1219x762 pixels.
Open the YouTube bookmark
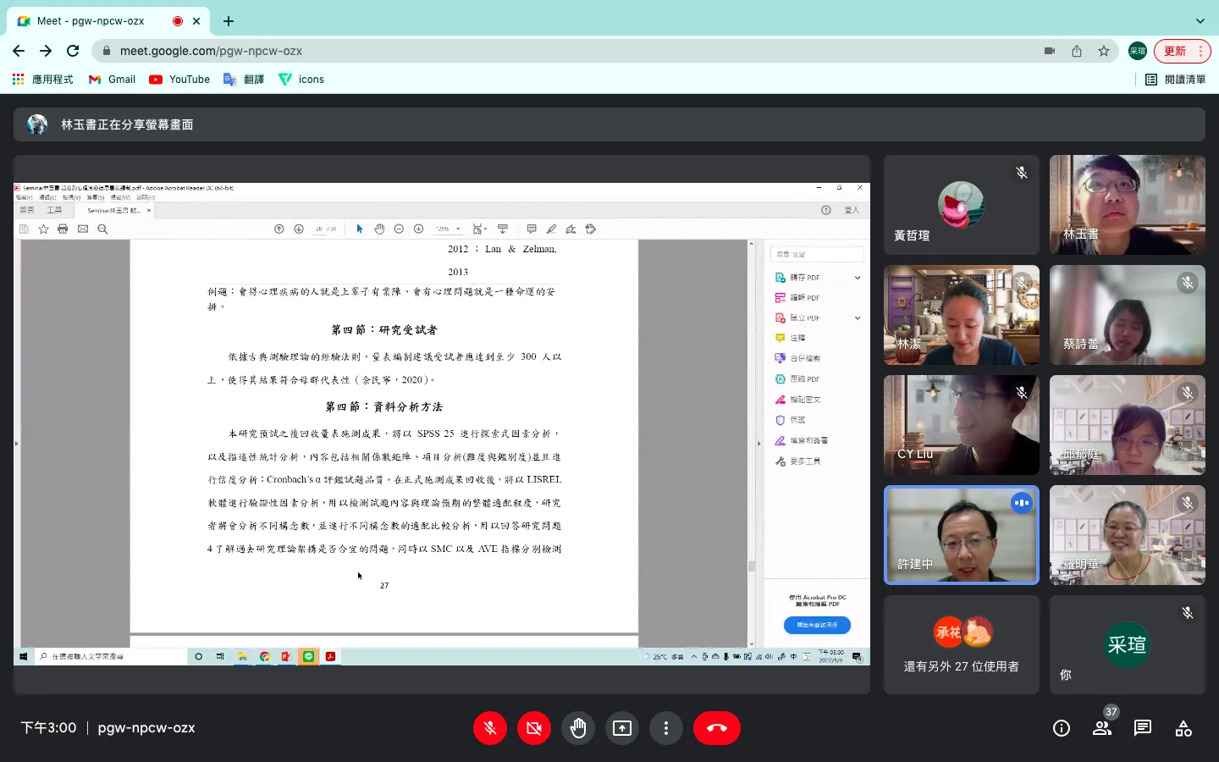click(x=179, y=80)
